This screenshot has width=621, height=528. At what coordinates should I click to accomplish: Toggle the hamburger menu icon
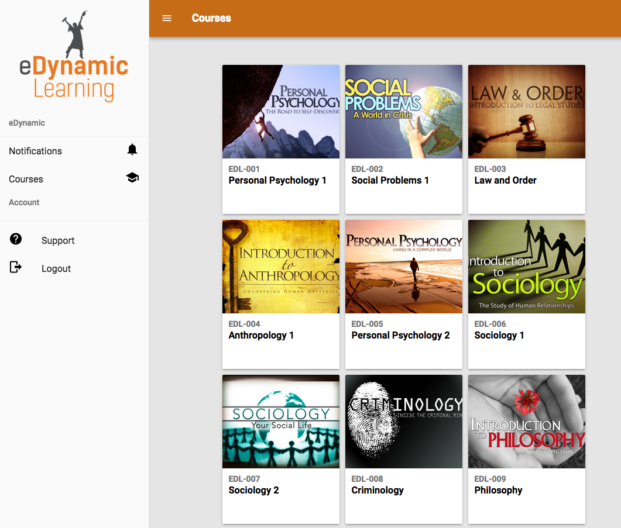tap(167, 18)
